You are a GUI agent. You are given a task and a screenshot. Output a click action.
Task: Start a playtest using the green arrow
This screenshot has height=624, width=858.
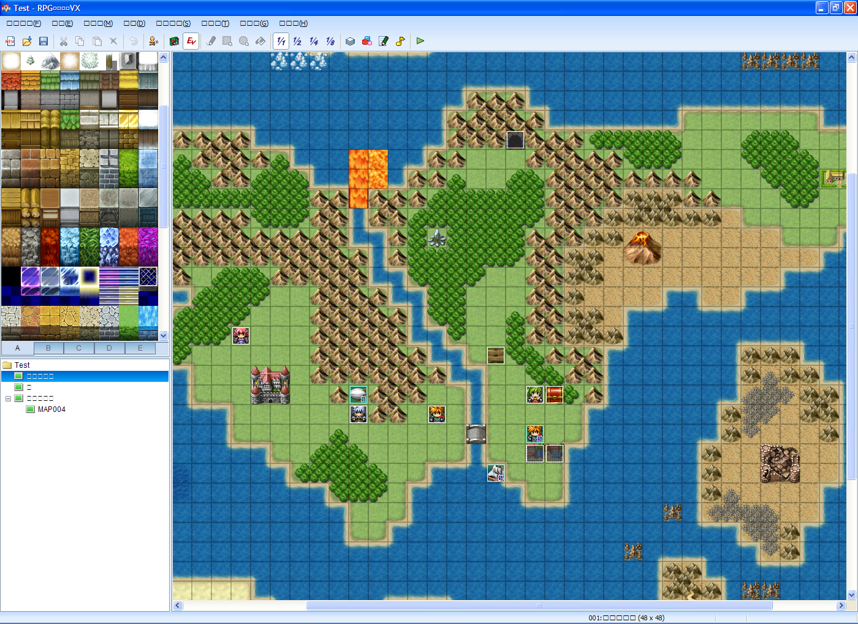coord(420,41)
